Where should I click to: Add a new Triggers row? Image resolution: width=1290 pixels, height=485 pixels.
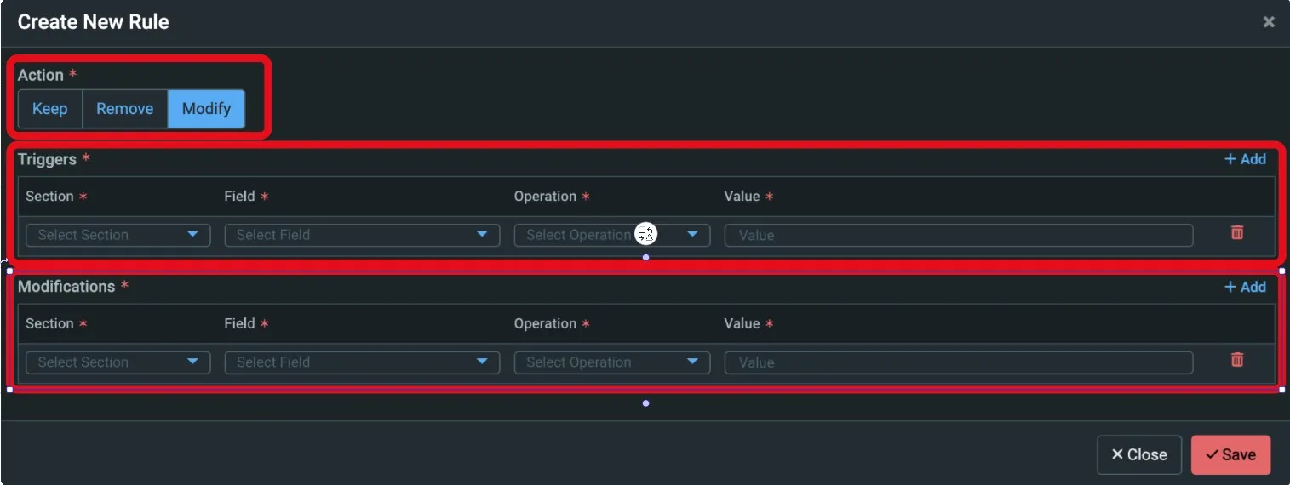pyautogui.click(x=1245, y=159)
